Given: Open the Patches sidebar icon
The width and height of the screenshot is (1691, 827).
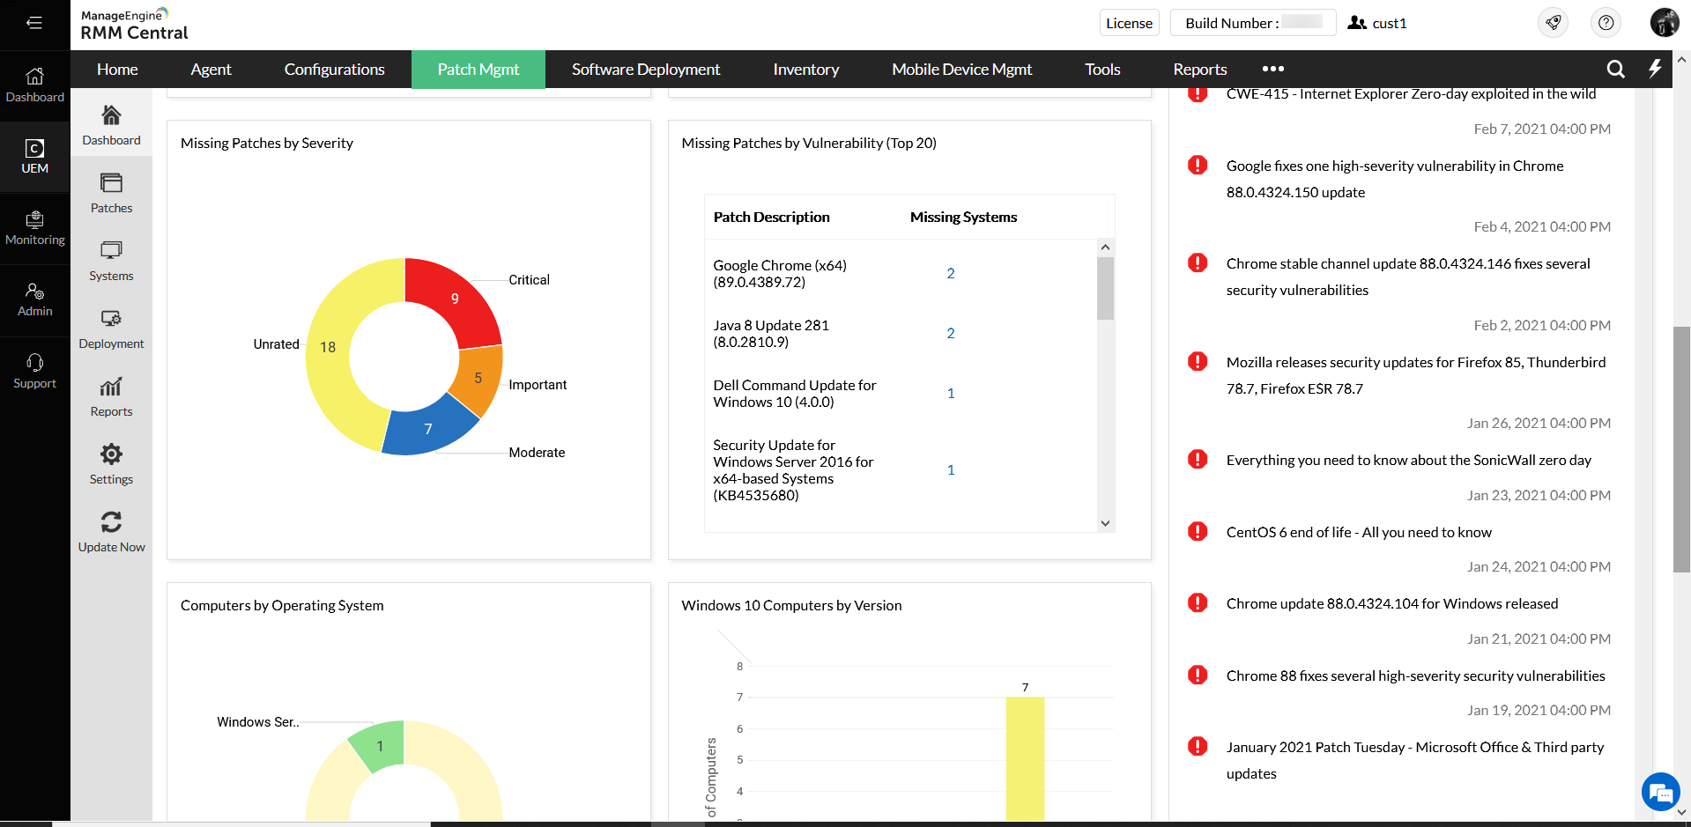Looking at the screenshot, I should [111, 183].
